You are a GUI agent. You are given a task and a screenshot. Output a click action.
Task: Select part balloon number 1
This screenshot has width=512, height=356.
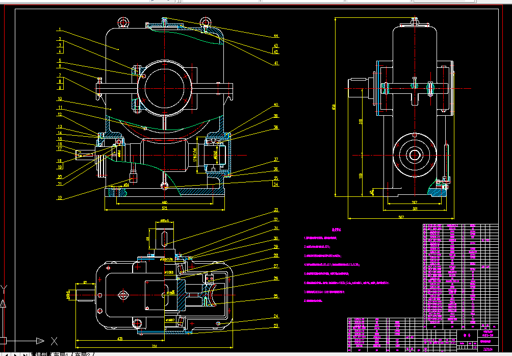pyautogui.click(x=60, y=30)
